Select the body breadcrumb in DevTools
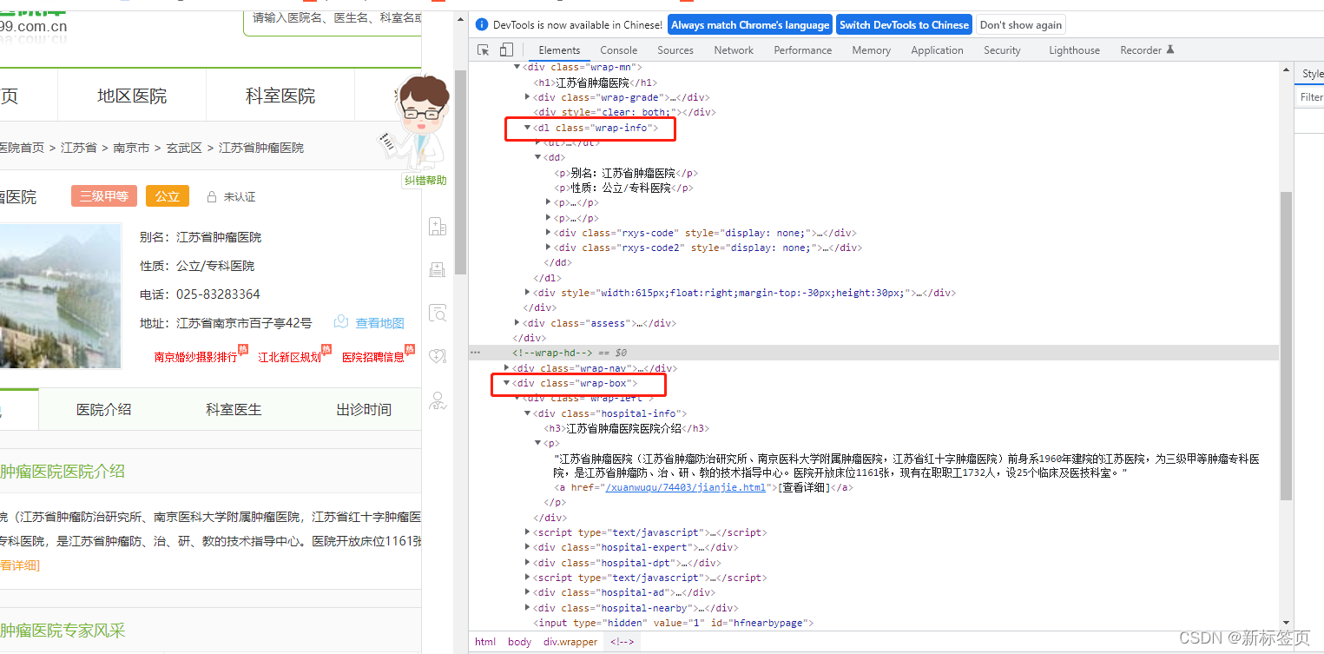Image resolution: width=1324 pixels, height=654 pixels. (x=520, y=642)
